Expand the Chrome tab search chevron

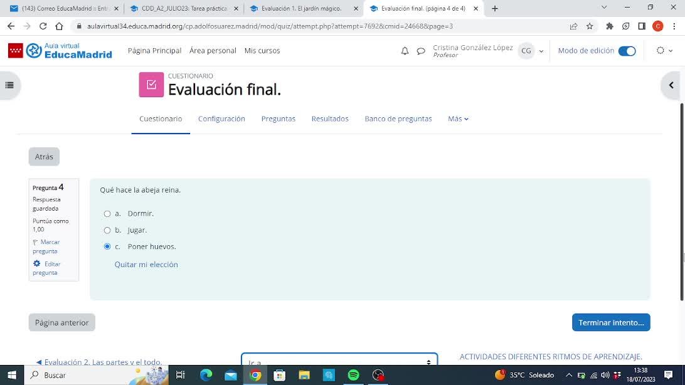[604, 8]
